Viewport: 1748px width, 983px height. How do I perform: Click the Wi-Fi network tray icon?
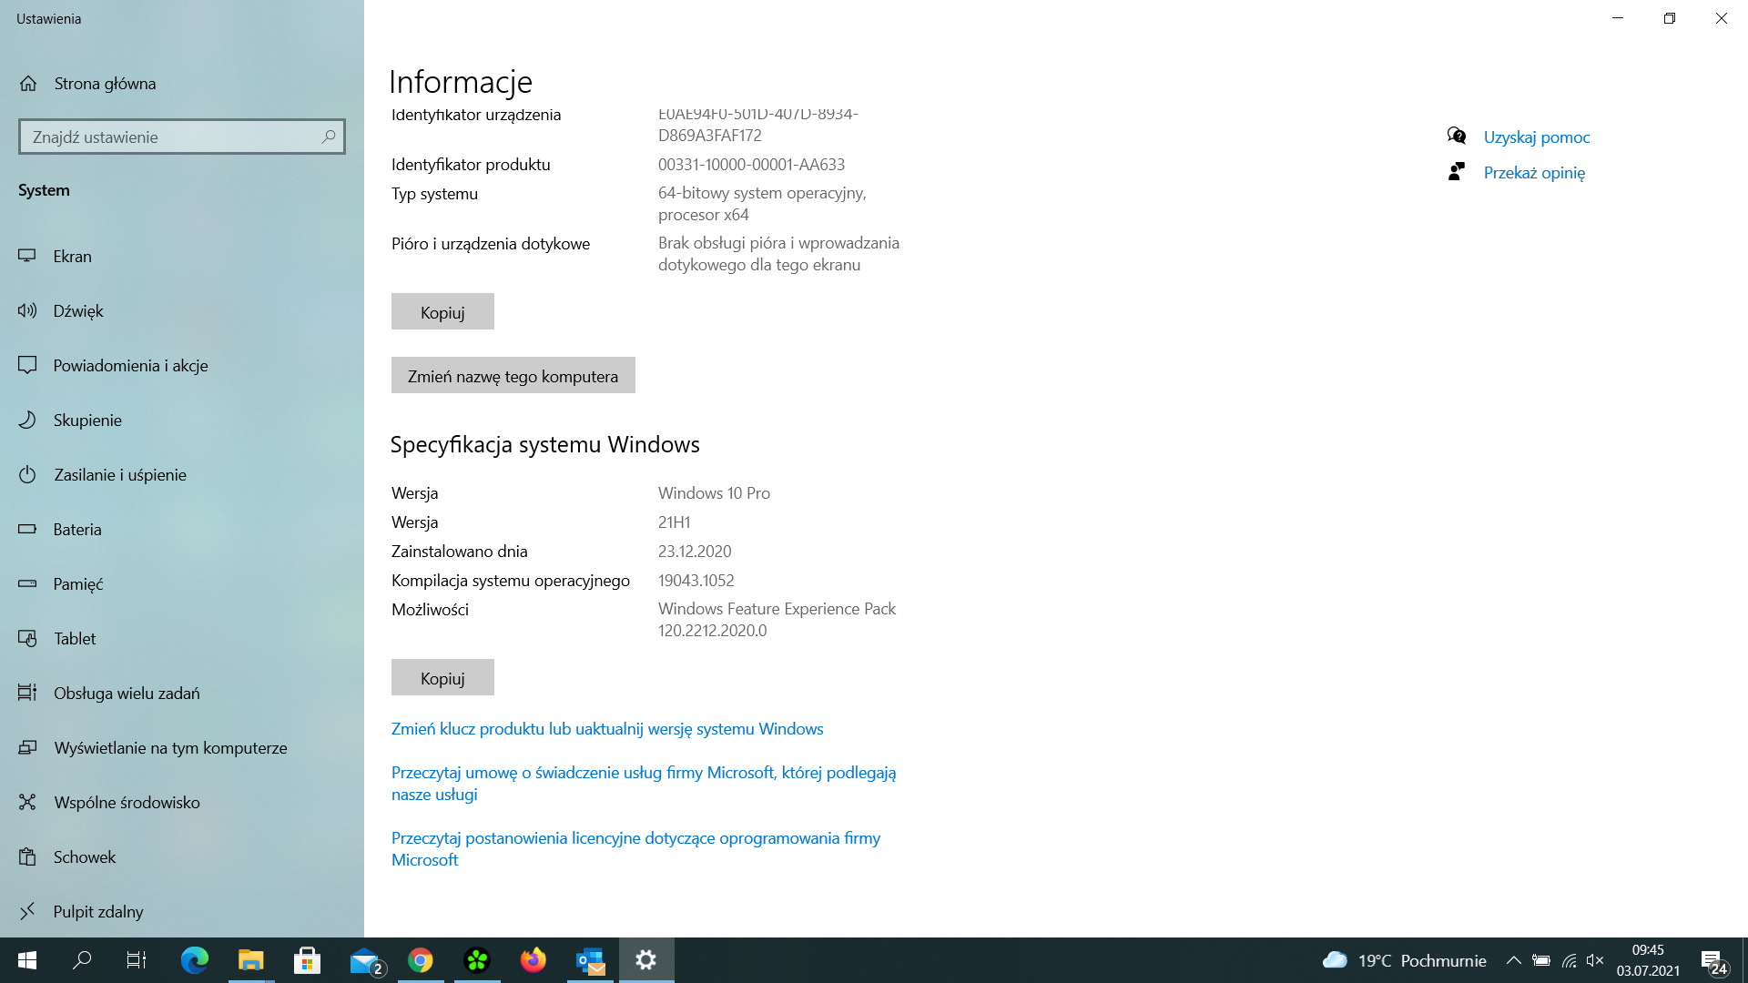click(1569, 960)
